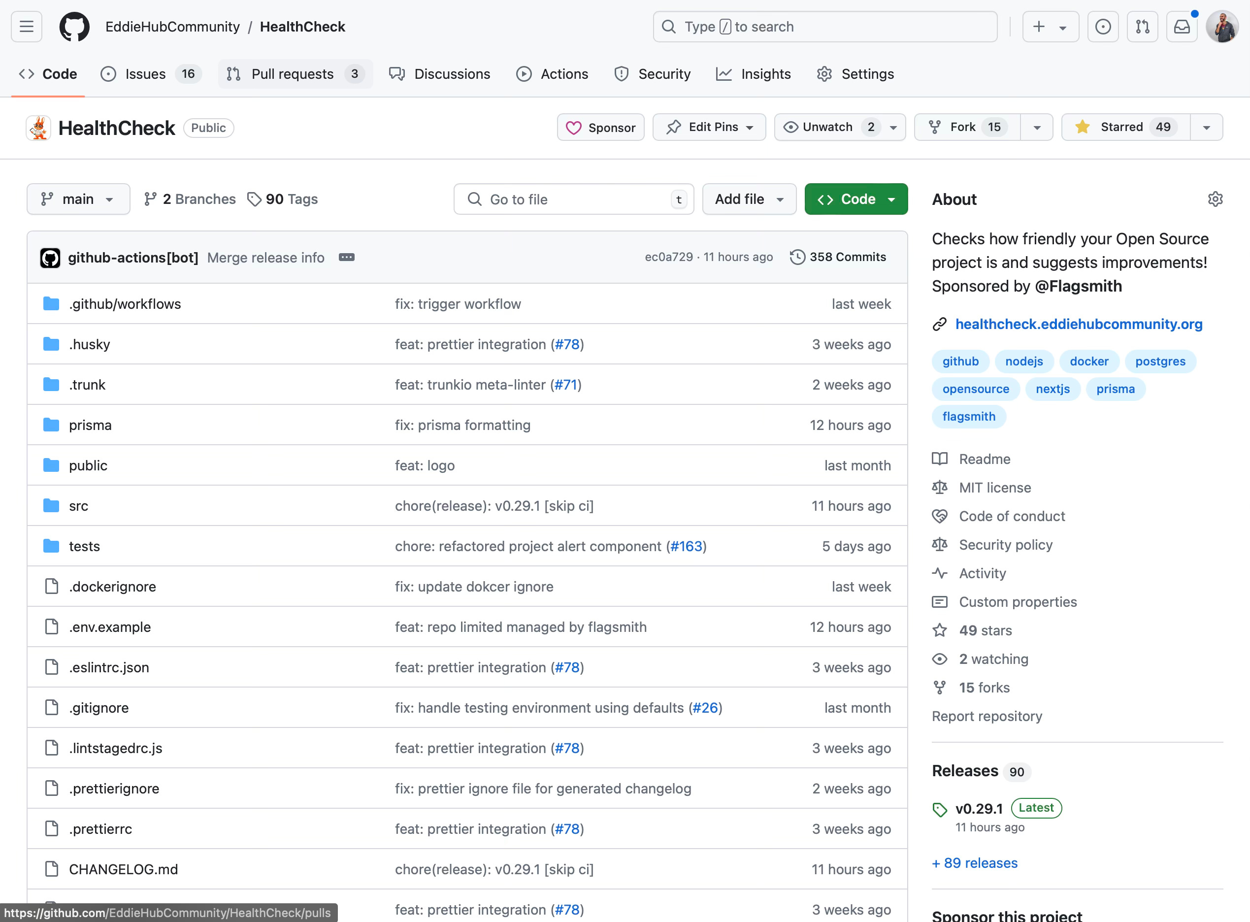This screenshot has width=1250, height=922.
Task: Open the src folder
Action: point(78,506)
